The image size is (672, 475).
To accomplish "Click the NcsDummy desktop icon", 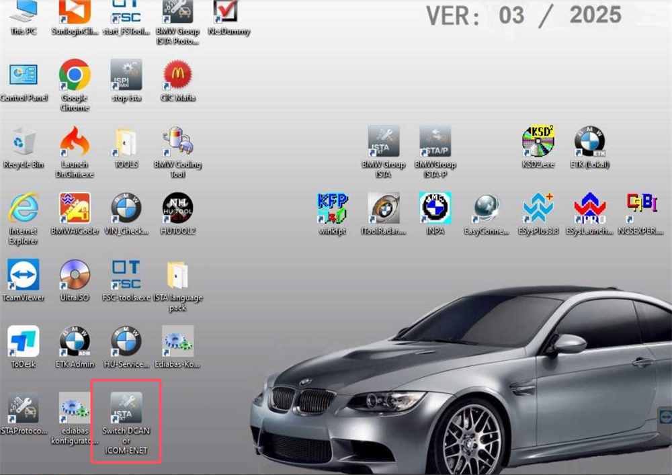I will click(225, 12).
